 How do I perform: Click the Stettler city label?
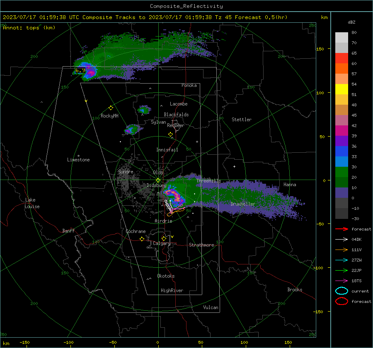[x=242, y=120]
